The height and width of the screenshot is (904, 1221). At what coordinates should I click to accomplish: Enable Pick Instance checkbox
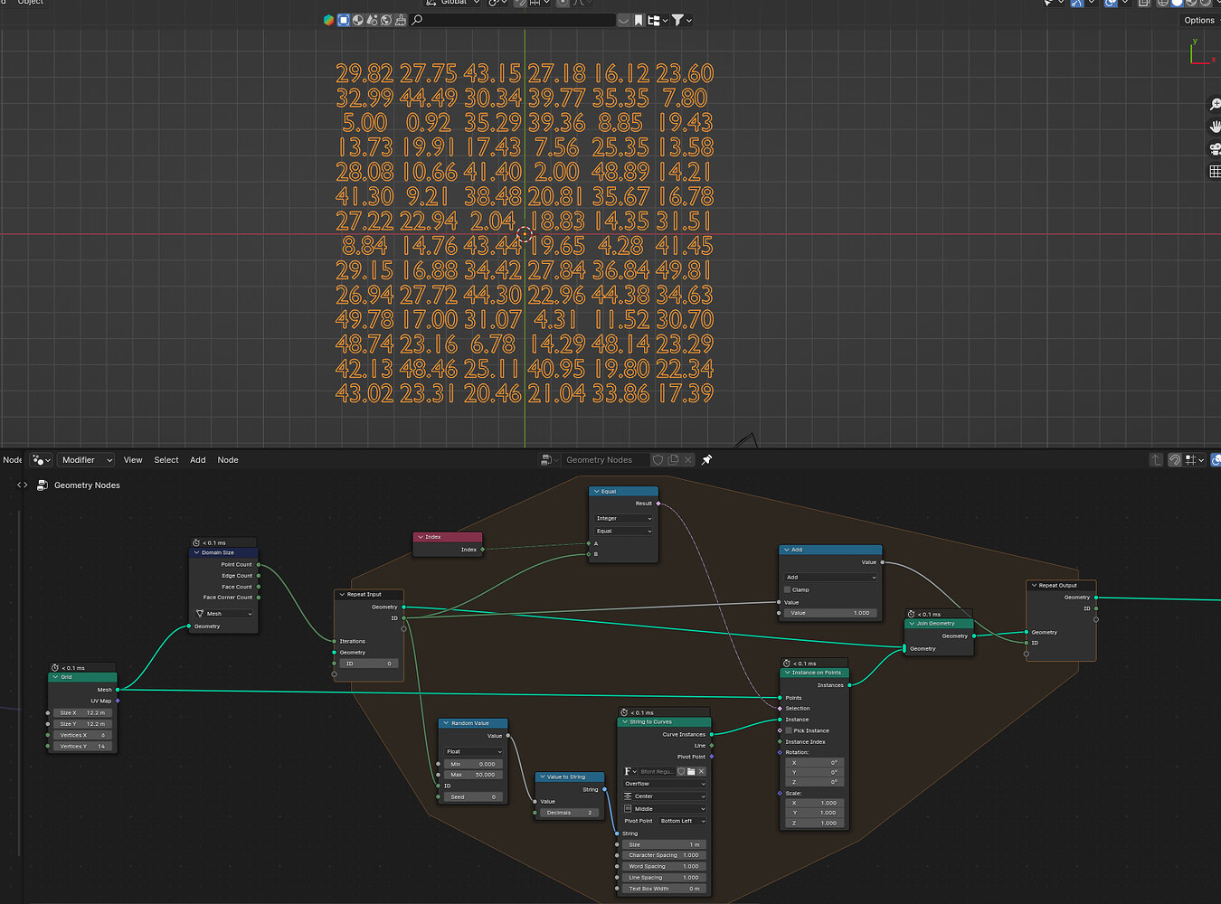point(789,730)
